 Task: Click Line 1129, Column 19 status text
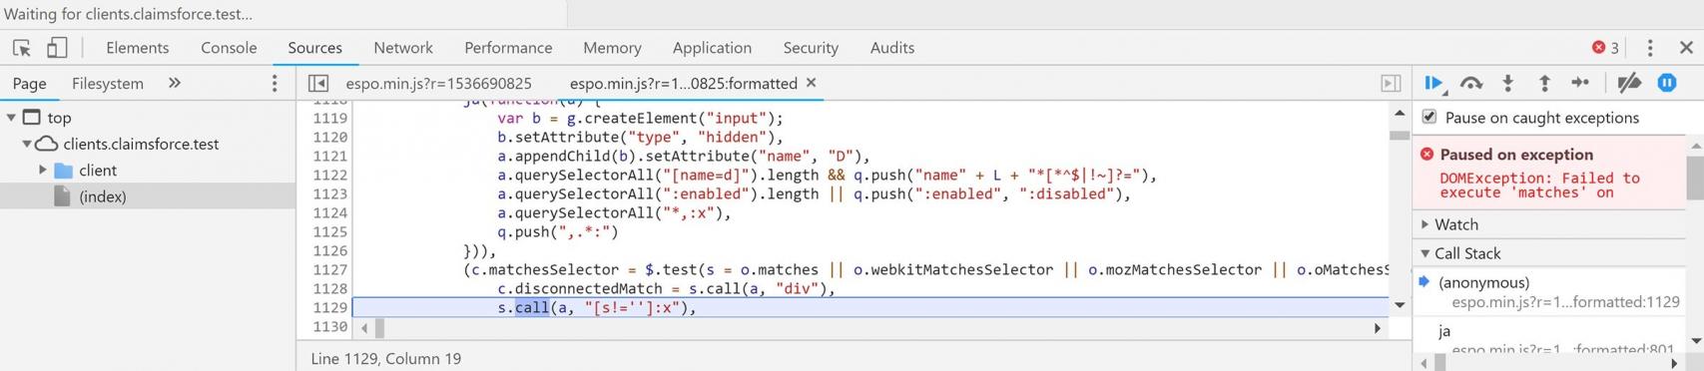(x=385, y=358)
